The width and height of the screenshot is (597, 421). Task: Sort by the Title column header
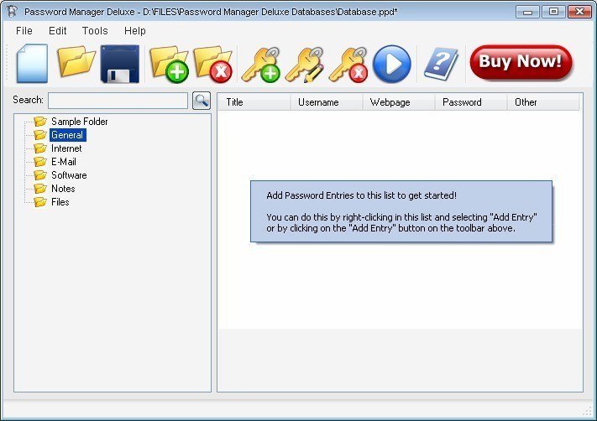tap(254, 102)
